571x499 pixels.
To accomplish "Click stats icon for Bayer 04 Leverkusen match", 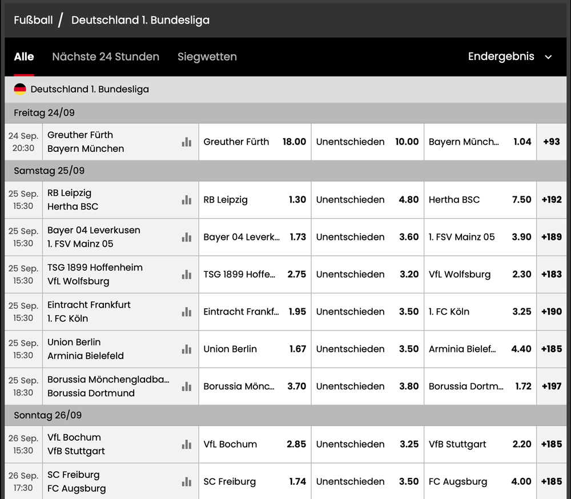I will pos(186,237).
